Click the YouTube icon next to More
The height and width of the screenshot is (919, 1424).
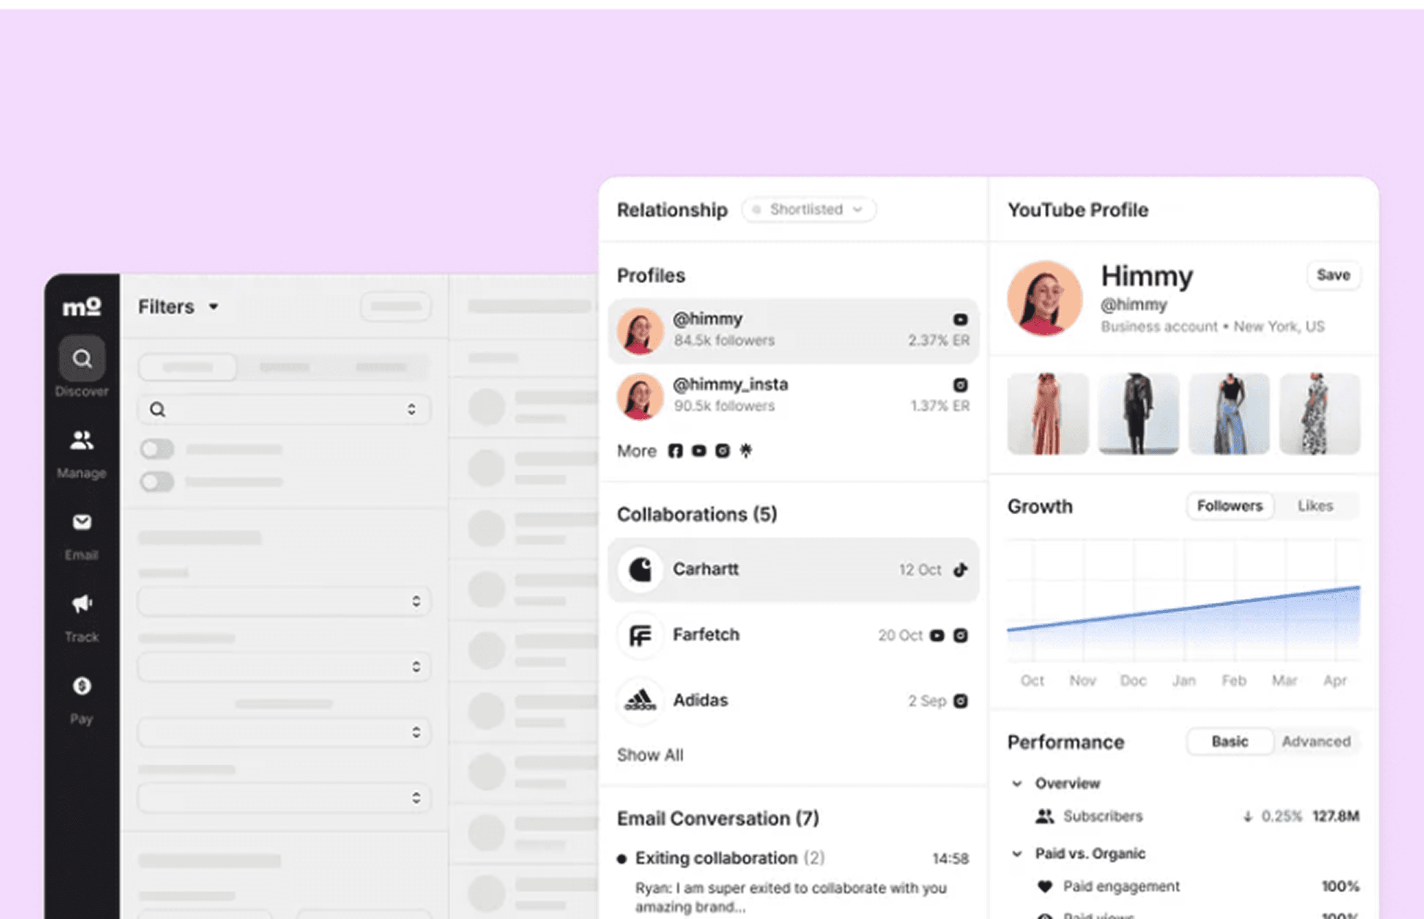pos(699,451)
